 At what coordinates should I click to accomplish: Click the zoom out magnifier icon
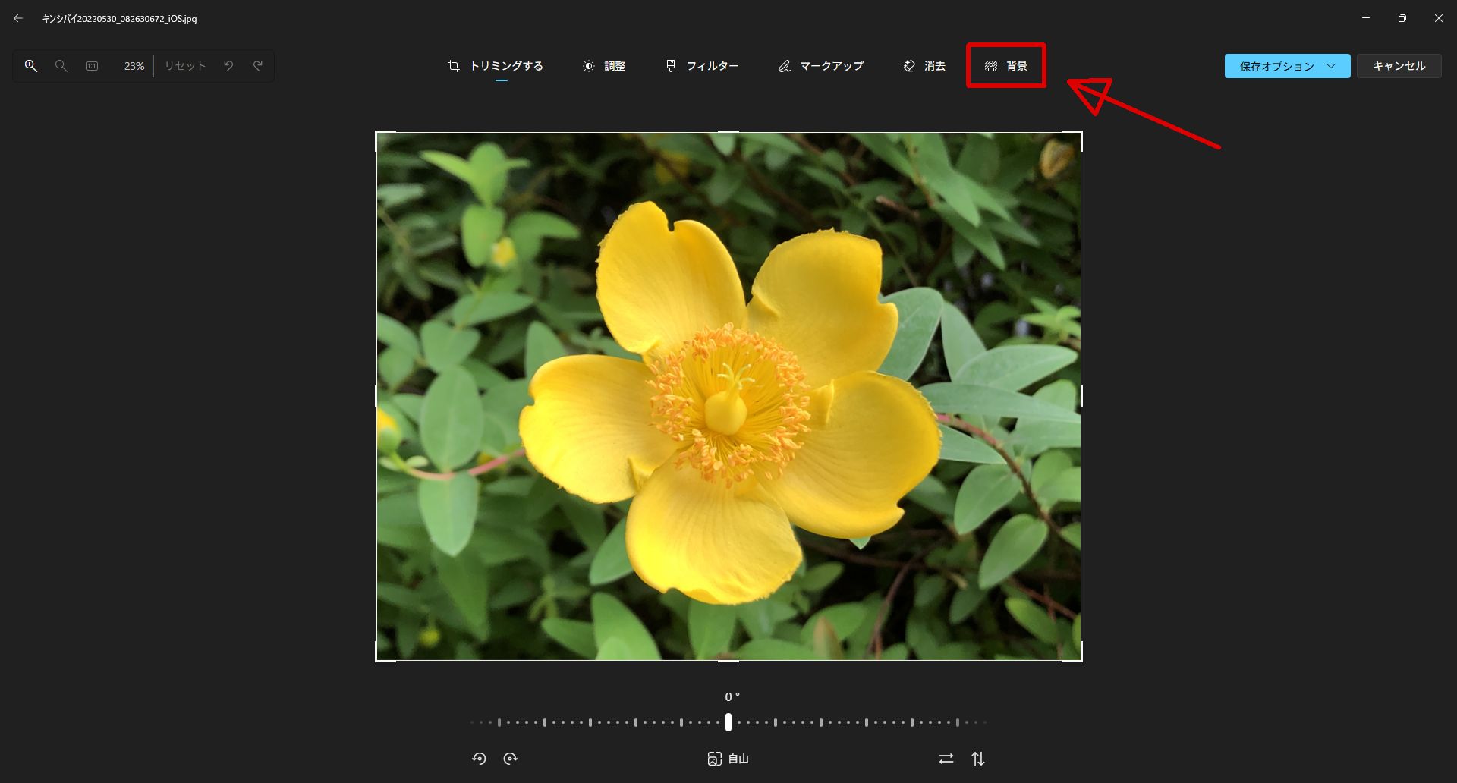[61, 66]
